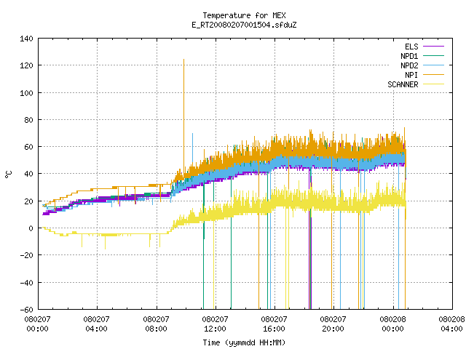The height and width of the screenshot is (349, 466).
Task: Click the 080207 08:00 x-axis label
Action: (156, 324)
